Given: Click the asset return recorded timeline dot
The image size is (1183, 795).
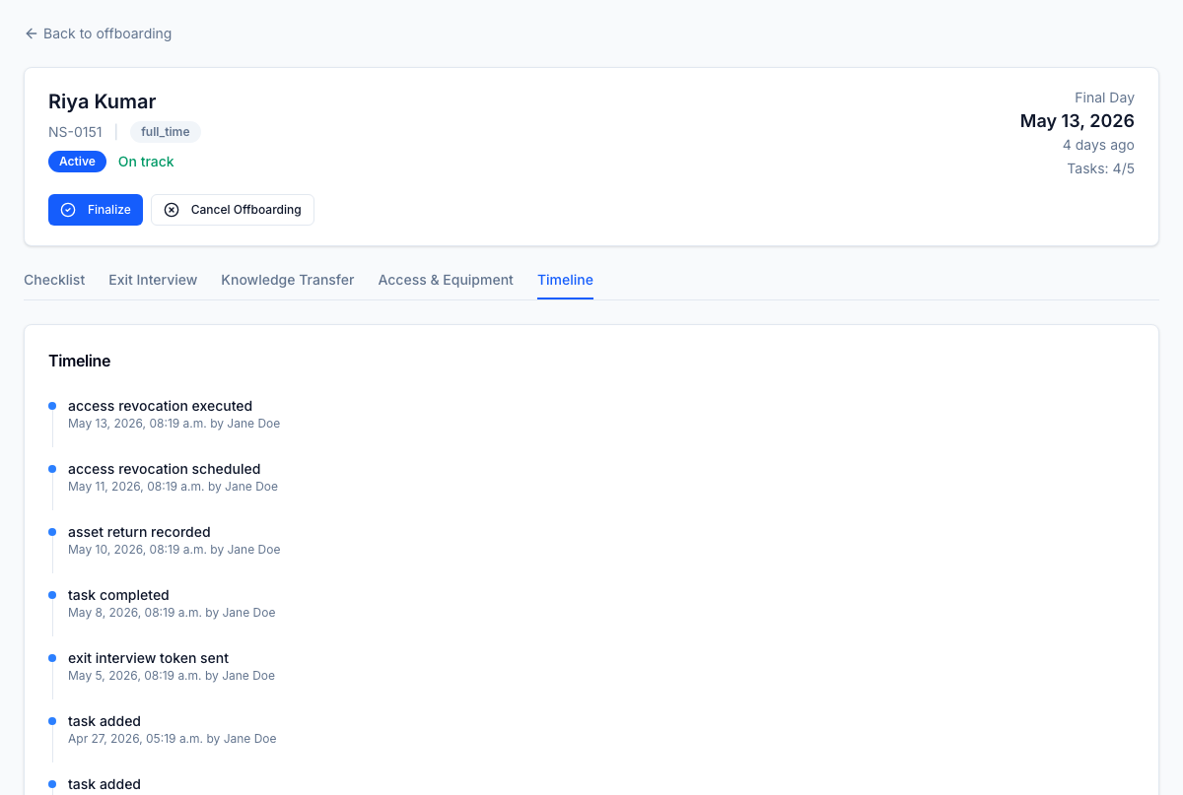Looking at the screenshot, I should pyautogui.click(x=52, y=531).
